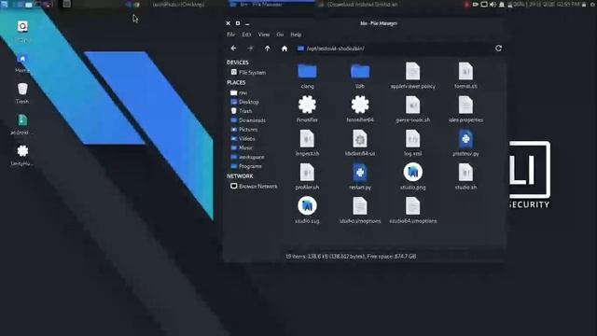Screen dimensions: 597x336
Task: Select the printenv.py Python file
Action: [x=465, y=143]
